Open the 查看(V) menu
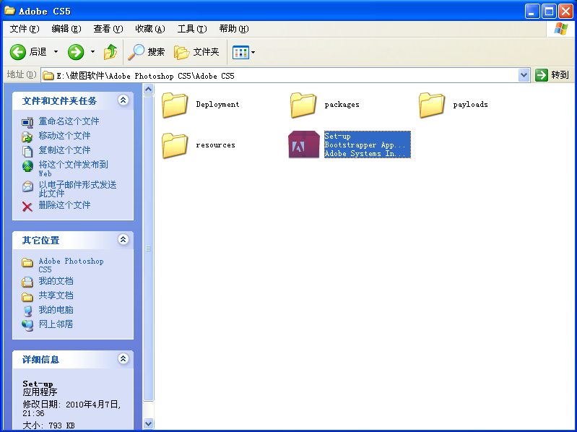 click(x=108, y=29)
